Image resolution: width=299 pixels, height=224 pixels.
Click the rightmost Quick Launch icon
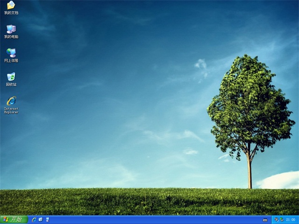pos(47,219)
